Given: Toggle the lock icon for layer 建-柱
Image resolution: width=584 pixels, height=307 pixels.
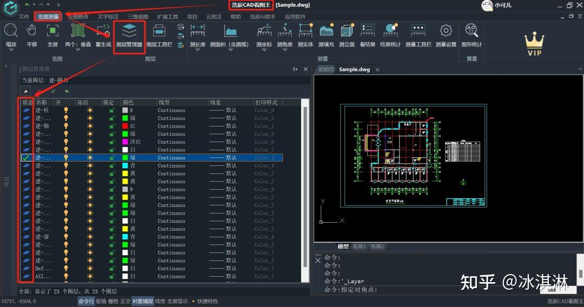Looking at the screenshot, I should 112,110.
